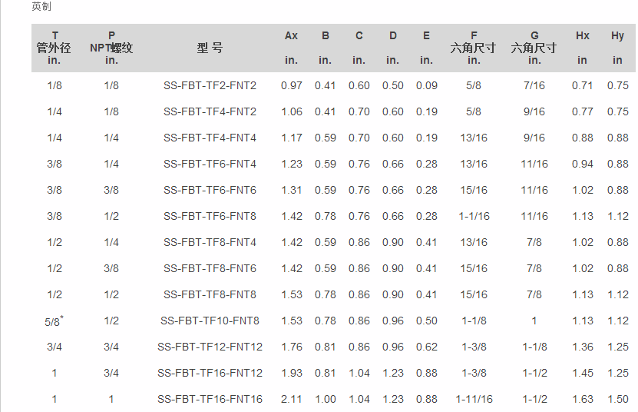
Task: Click model number SS-FBT-TF4-FNT2
Action: (x=210, y=111)
